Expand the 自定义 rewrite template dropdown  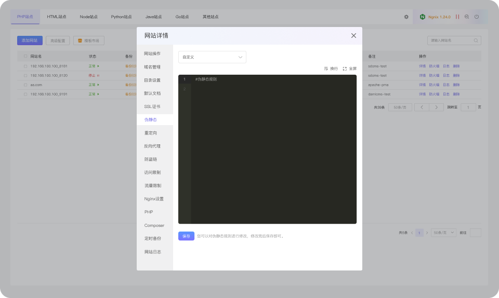pyautogui.click(x=212, y=57)
